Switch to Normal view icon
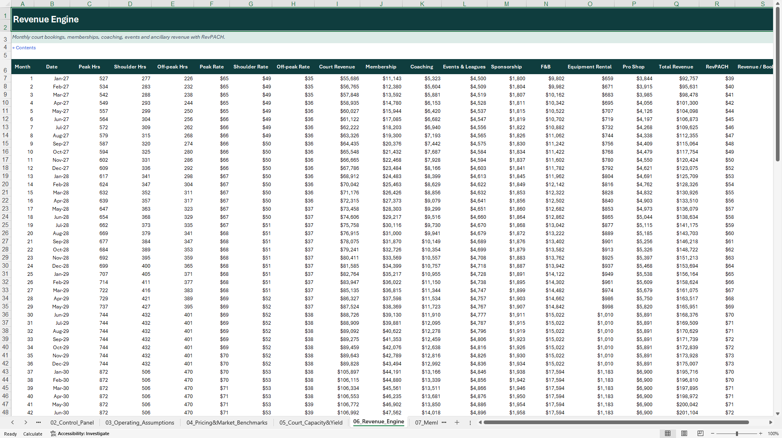This screenshot has height=438, width=782. tap(667, 434)
